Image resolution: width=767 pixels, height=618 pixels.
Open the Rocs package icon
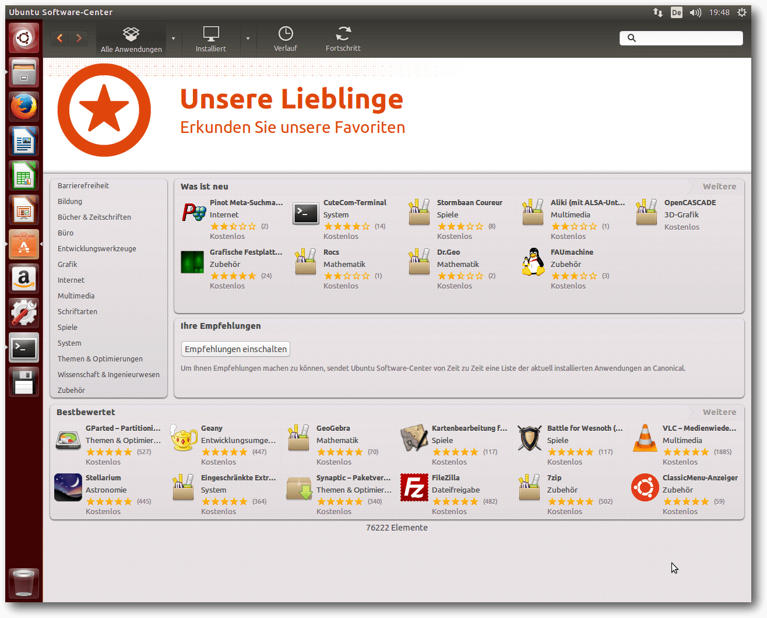[x=305, y=262]
